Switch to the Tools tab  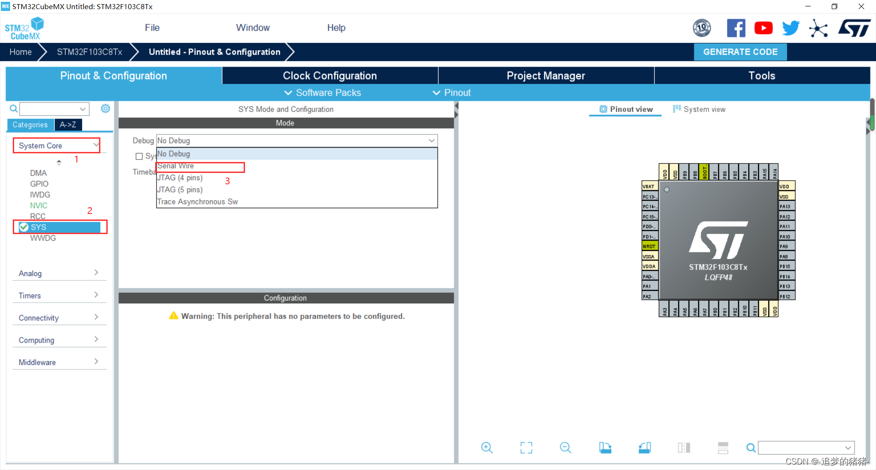[762, 76]
